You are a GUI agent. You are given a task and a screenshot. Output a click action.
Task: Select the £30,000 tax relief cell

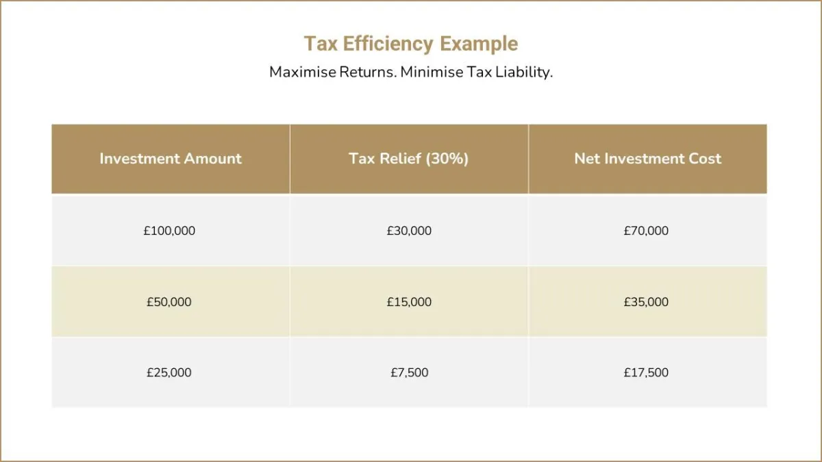click(409, 231)
